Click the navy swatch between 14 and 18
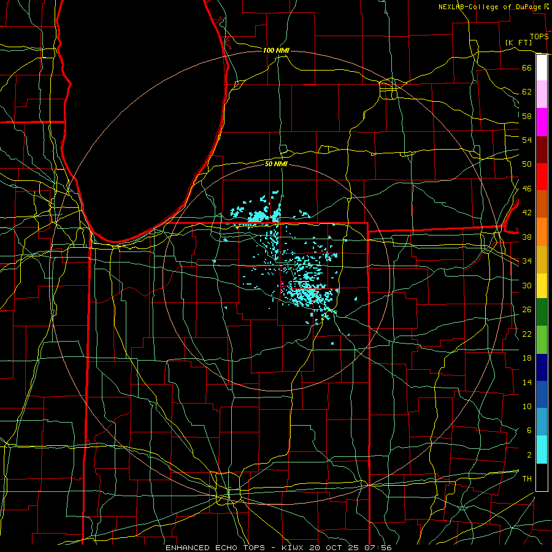 tap(542, 367)
